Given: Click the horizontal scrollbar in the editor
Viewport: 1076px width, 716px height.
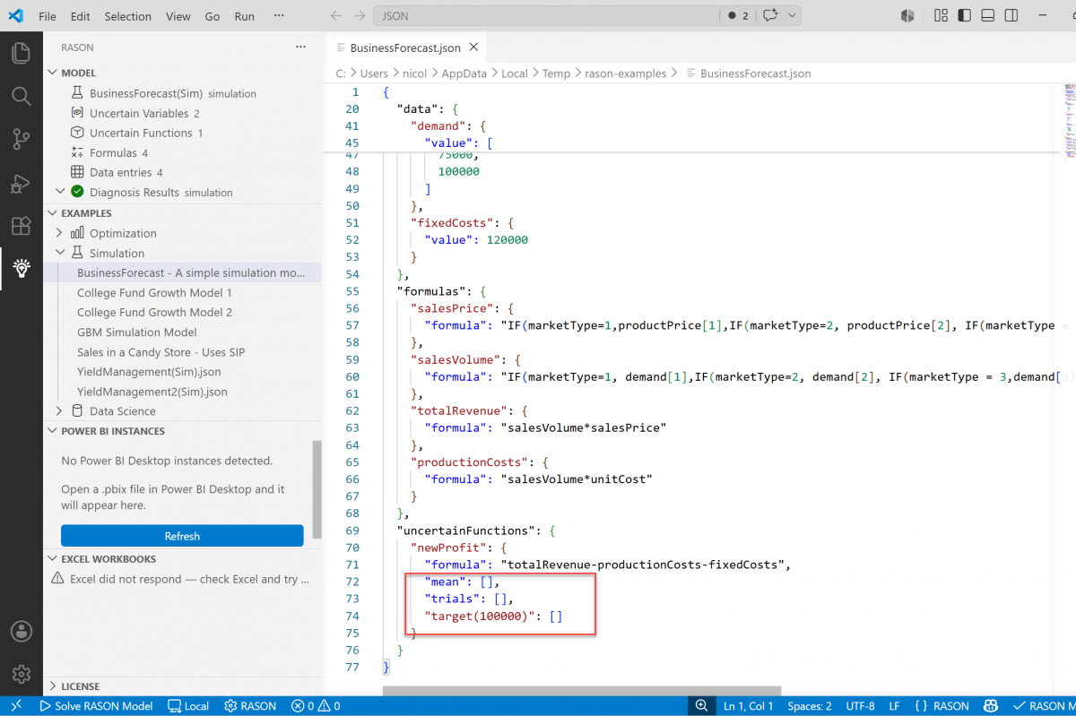Looking at the screenshot, I should tap(582, 691).
